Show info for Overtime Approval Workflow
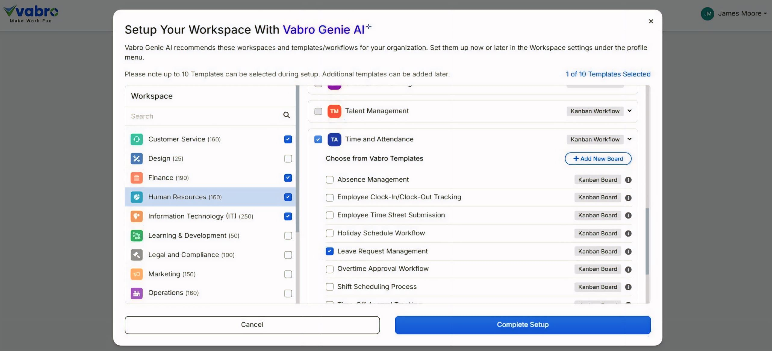This screenshot has height=351, width=772. click(628, 269)
